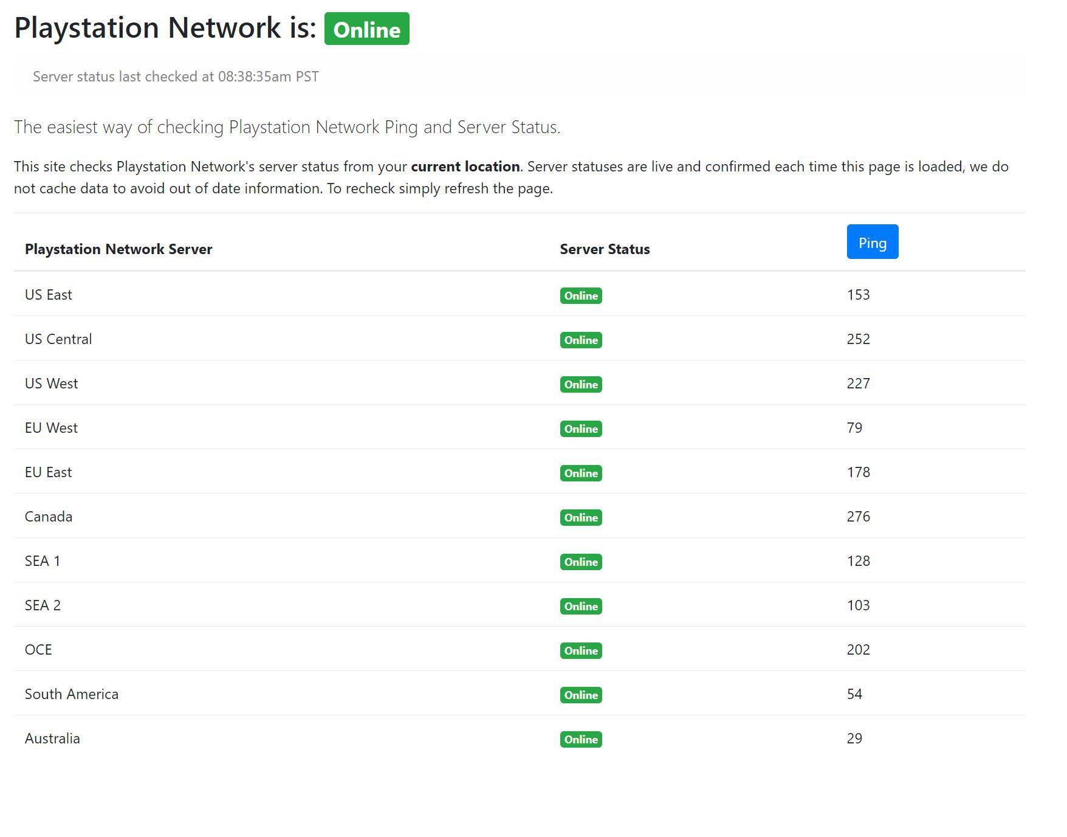Select the Australia server name
1067x837 pixels.
(x=52, y=739)
